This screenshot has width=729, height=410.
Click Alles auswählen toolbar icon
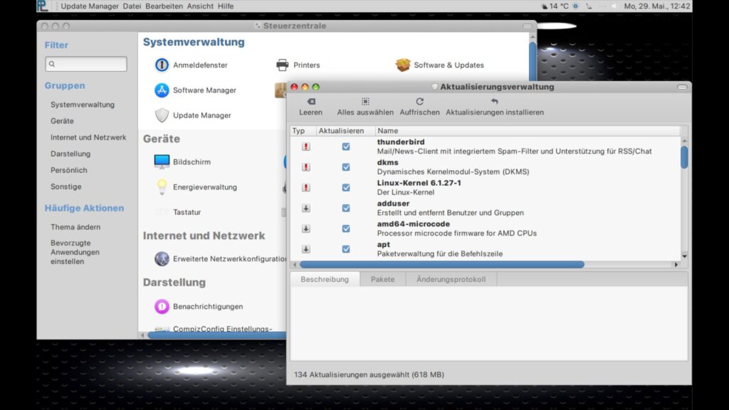click(x=365, y=101)
